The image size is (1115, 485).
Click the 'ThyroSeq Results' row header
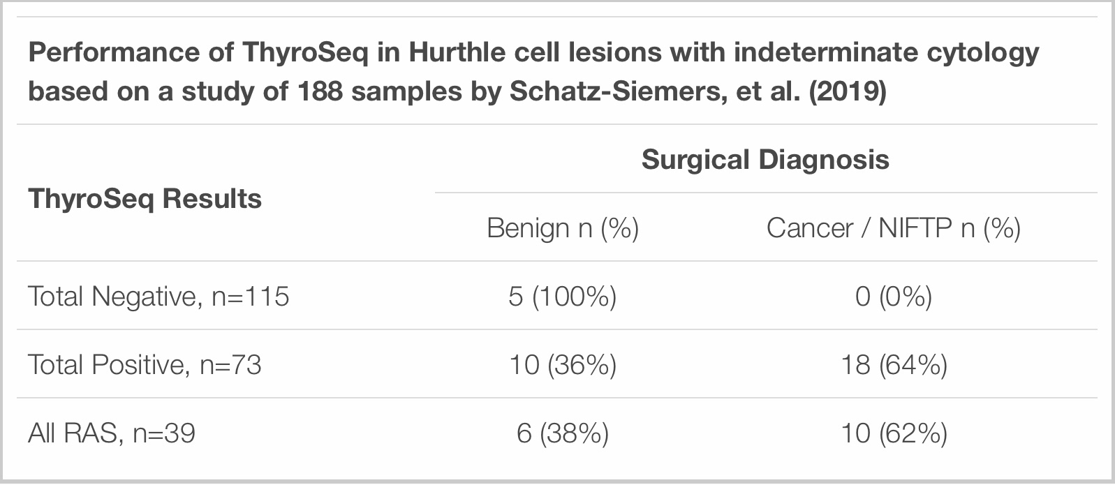point(145,199)
